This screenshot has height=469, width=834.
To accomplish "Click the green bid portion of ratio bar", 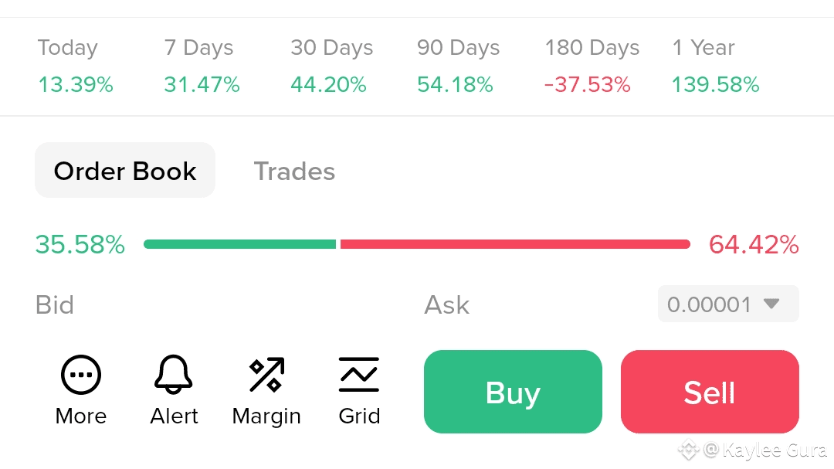I will (x=239, y=244).
